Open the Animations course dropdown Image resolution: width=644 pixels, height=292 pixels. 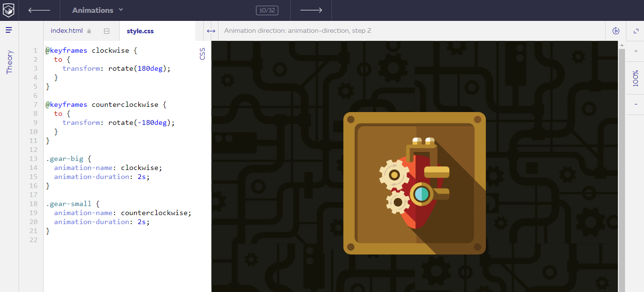[97, 10]
